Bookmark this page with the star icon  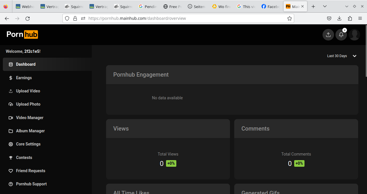[x=290, y=18]
